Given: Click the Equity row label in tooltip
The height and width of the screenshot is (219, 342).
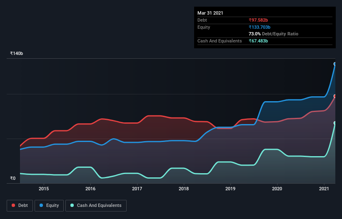Looking at the screenshot, I should [204, 27].
